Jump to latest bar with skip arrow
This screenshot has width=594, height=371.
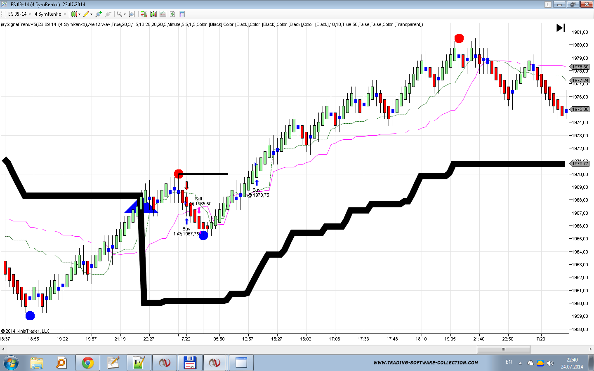coord(561,28)
